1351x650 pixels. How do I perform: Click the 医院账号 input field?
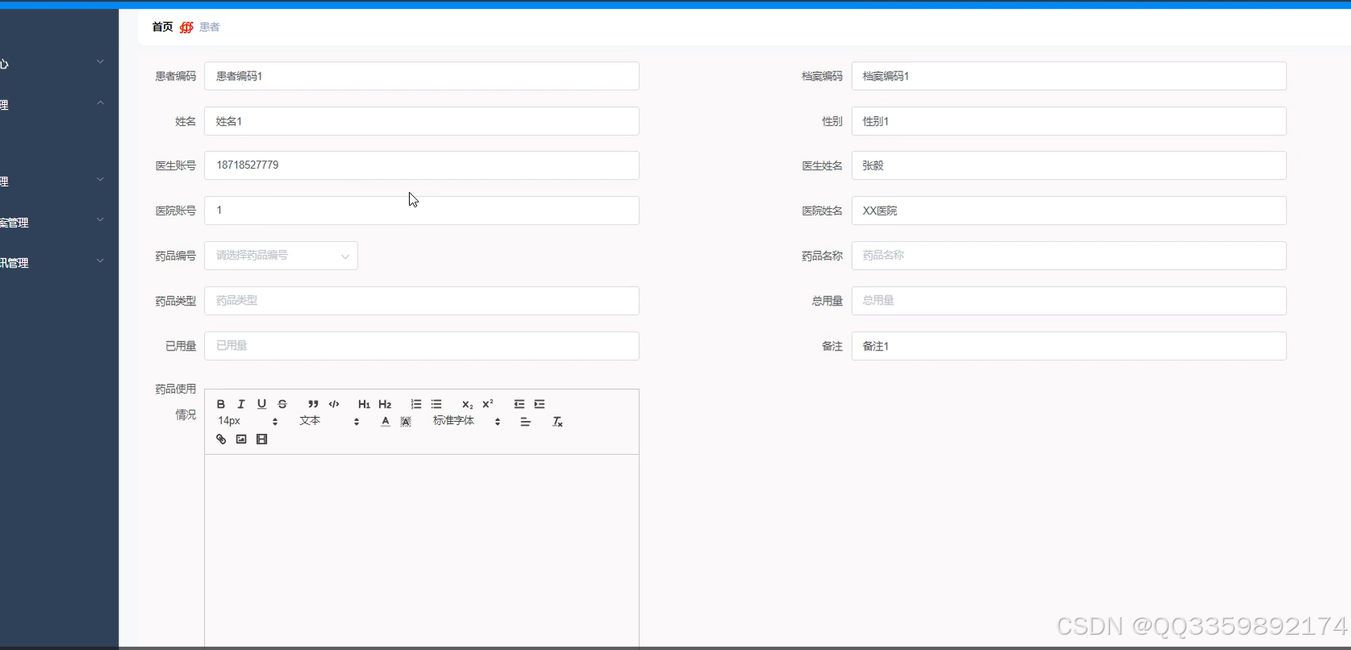[x=422, y=211]
